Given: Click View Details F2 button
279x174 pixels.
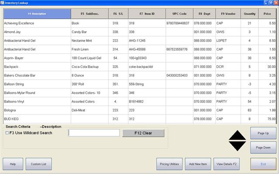Looking at the screenshot, I should click(x=226, y=164).
